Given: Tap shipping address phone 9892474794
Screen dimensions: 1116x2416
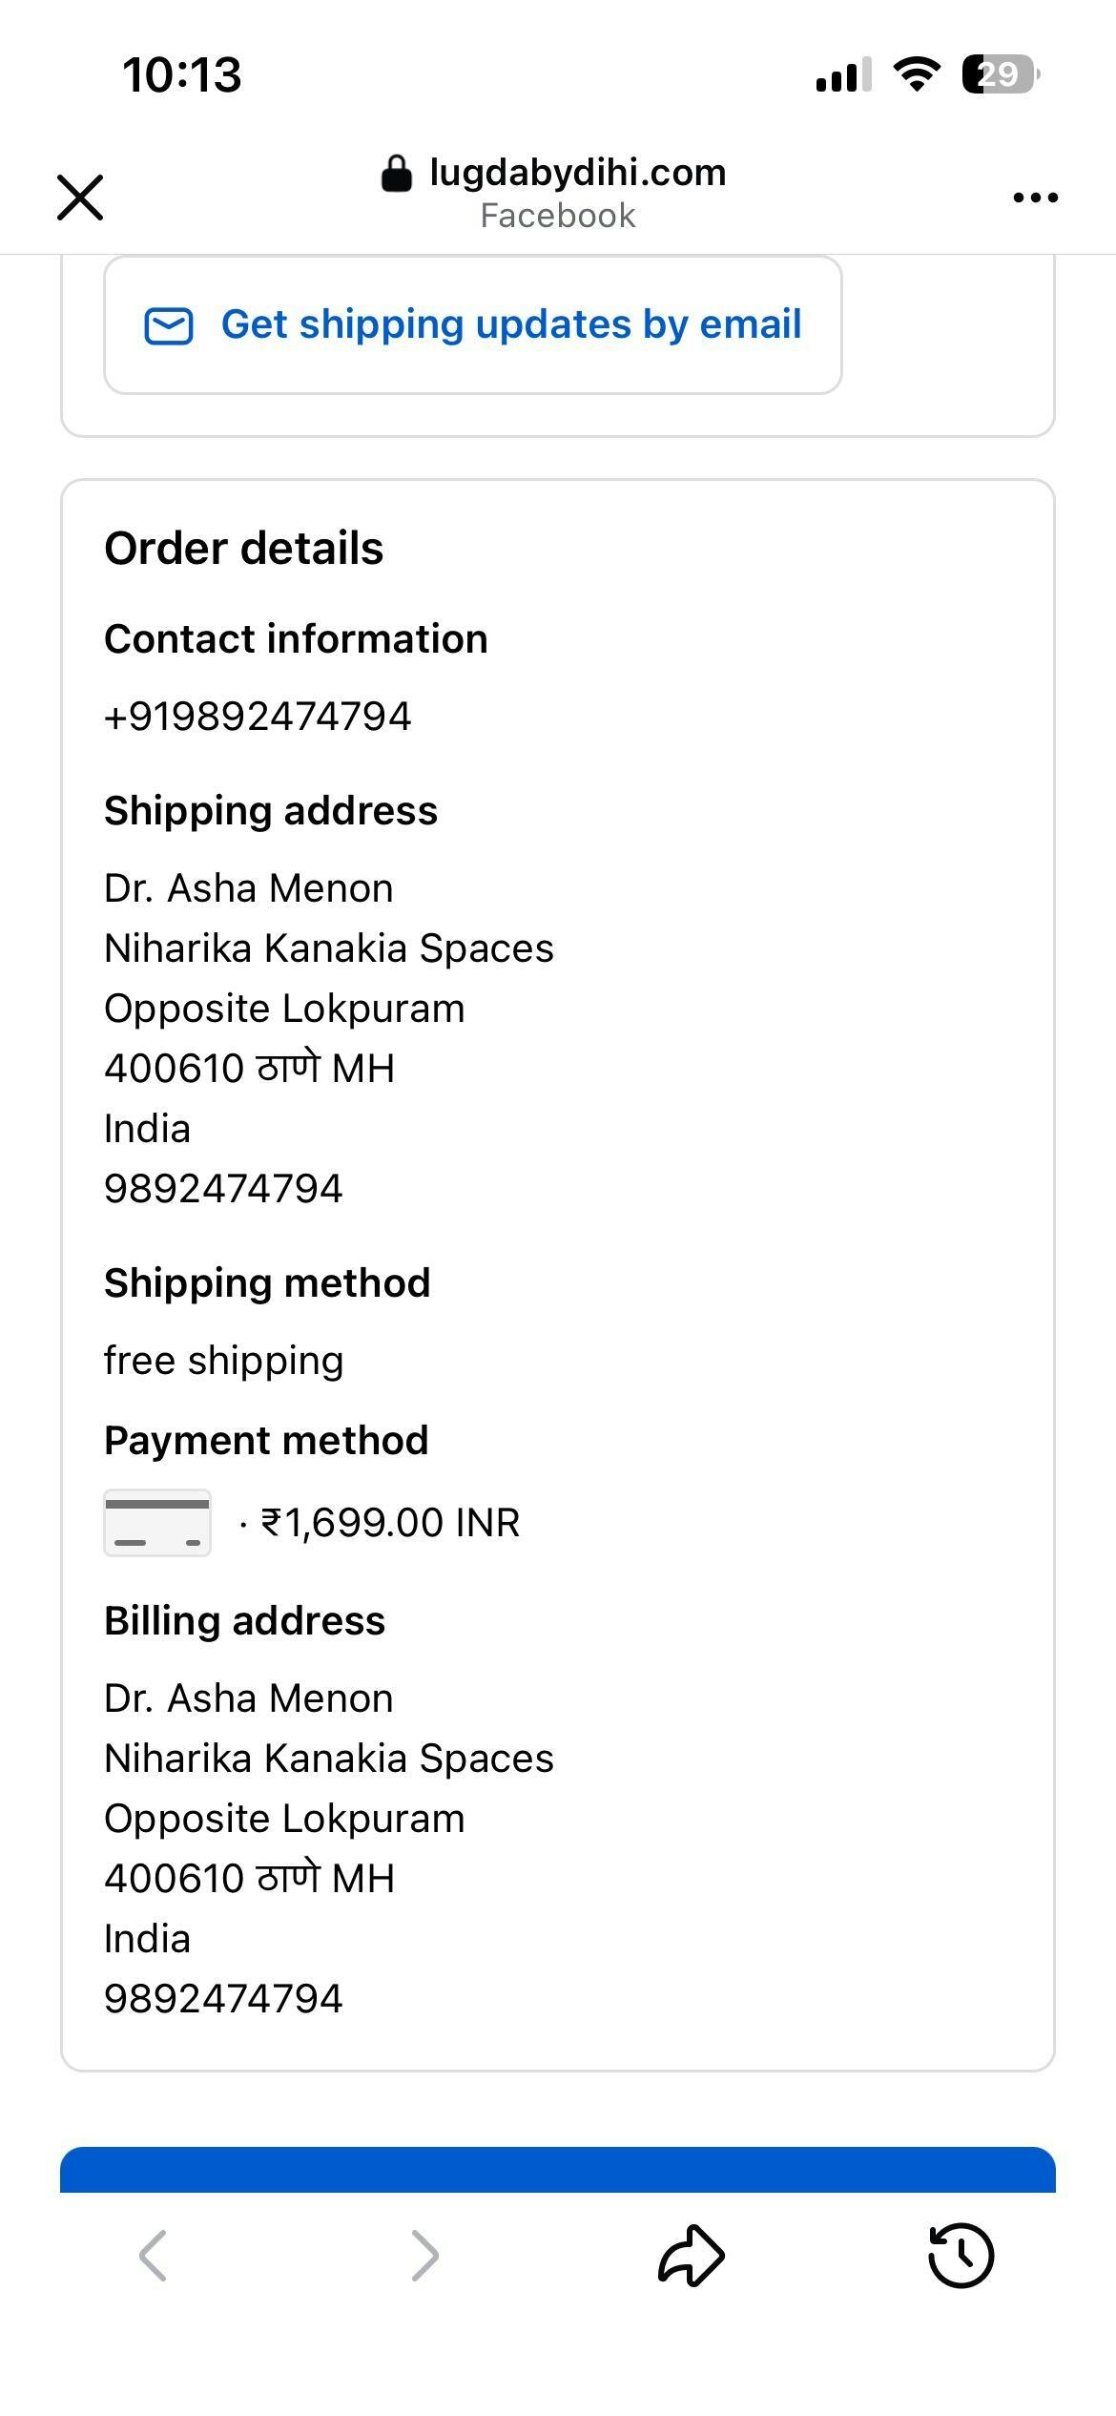Looking at the screenshot, I should (223, 1189).
